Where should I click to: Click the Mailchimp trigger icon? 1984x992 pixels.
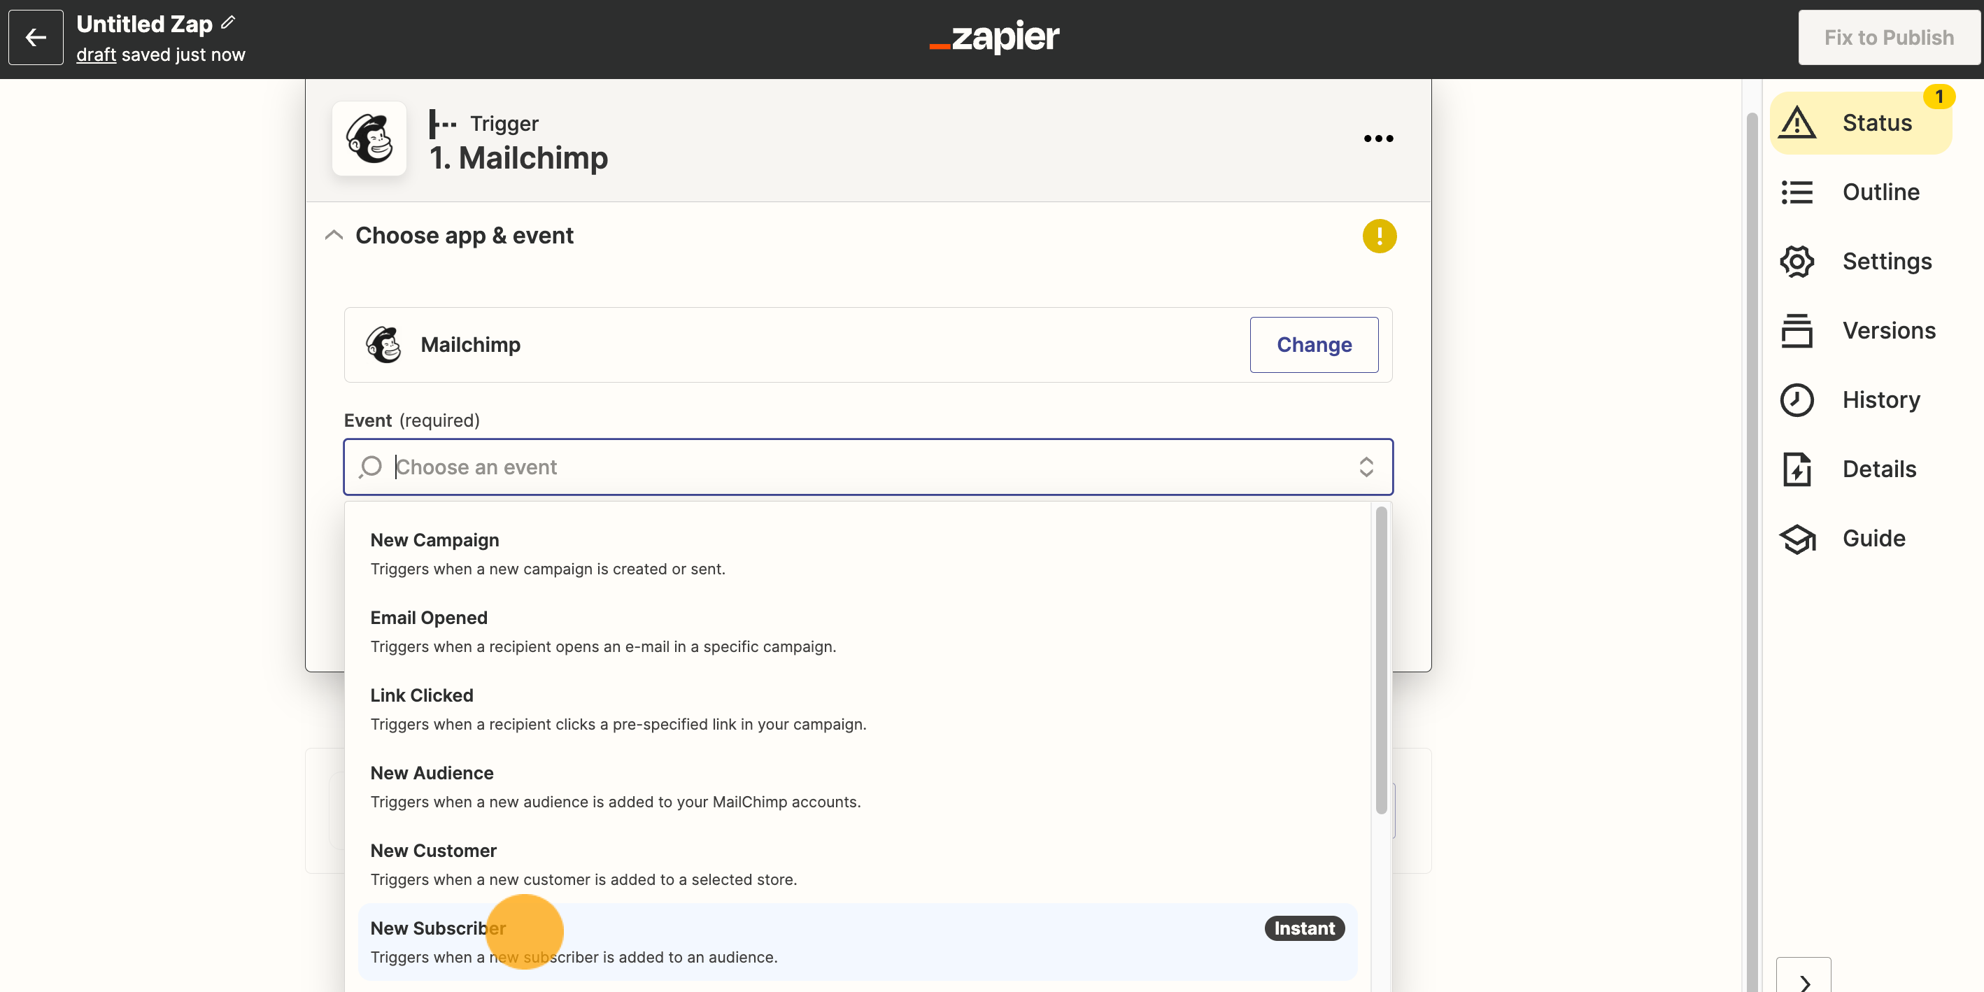371,138
